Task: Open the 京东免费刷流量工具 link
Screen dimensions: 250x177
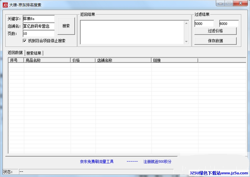Action: click(97, 162)
